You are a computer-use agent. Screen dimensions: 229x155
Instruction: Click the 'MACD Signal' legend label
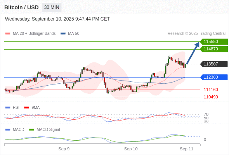(48, 130)
